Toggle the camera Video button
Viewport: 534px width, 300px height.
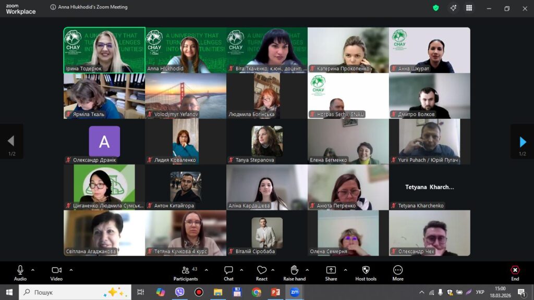pos(56,273)
